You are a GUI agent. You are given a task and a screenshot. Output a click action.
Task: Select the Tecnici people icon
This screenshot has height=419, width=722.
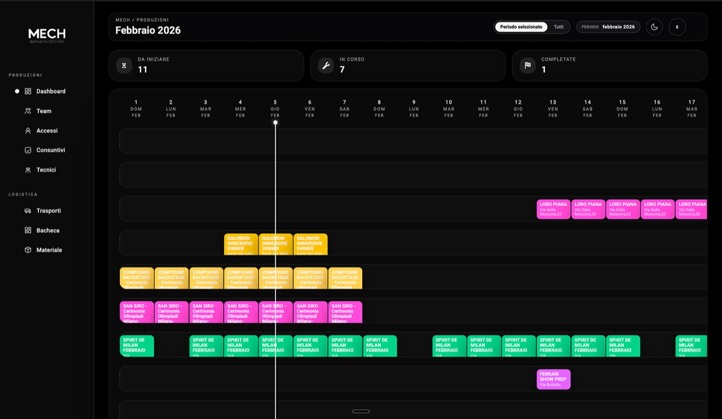click(x=28, y=170)
